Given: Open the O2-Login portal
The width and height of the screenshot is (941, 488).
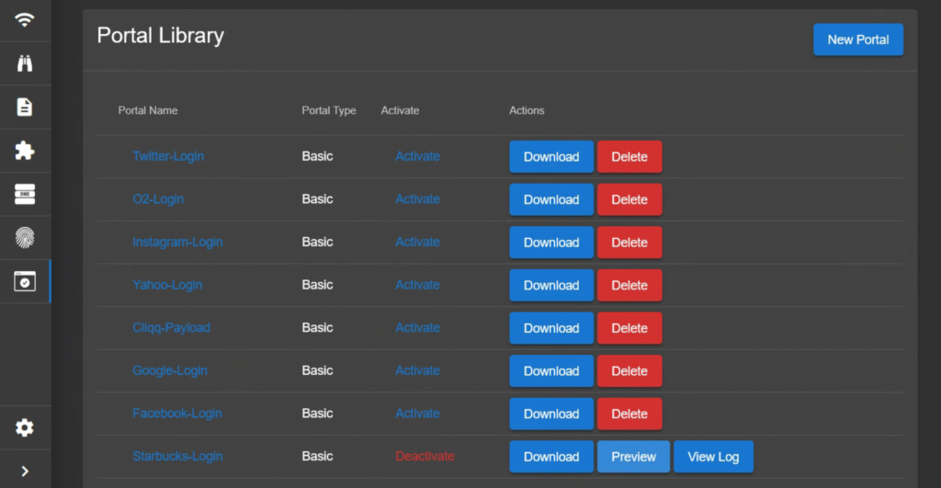Looking at the screenshot, I should pos(158,199).
